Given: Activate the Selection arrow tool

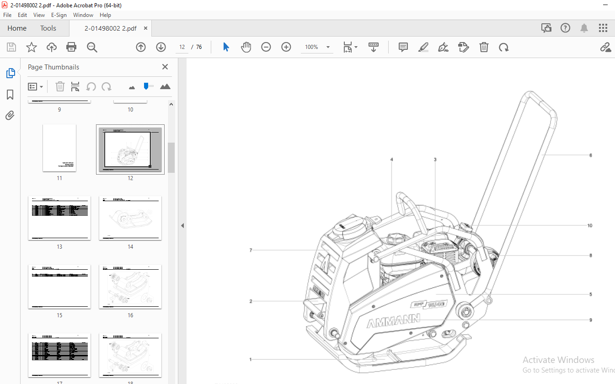Looking at the screenshot, I should (226, 47).
